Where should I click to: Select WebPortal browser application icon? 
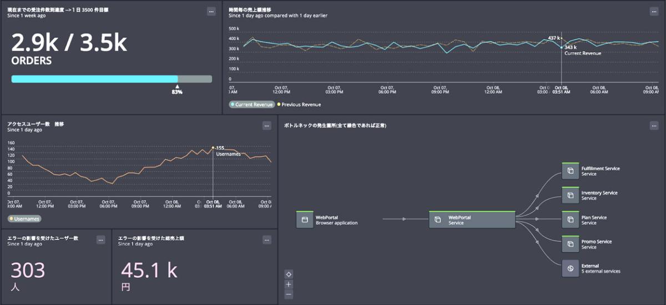point(304,220)
